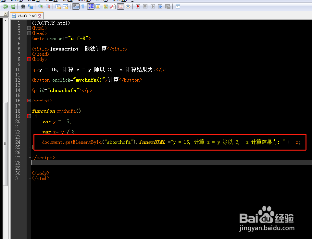Image resolution: width=312 pixels, height=239 pixels.
Task: Close the chufa.html tab with its X
Action: [x=40, y=16]
